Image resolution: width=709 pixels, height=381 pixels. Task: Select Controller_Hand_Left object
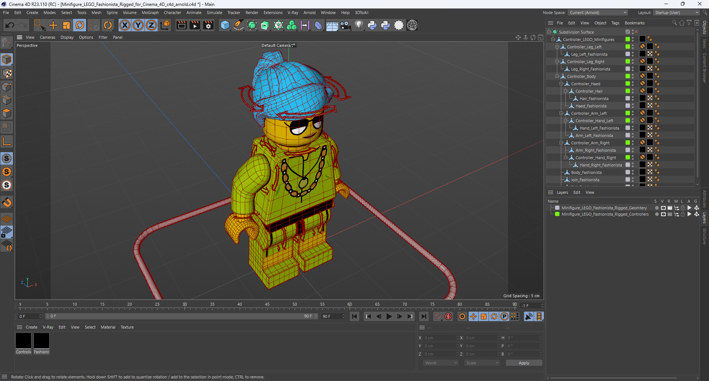click(594, 121)
